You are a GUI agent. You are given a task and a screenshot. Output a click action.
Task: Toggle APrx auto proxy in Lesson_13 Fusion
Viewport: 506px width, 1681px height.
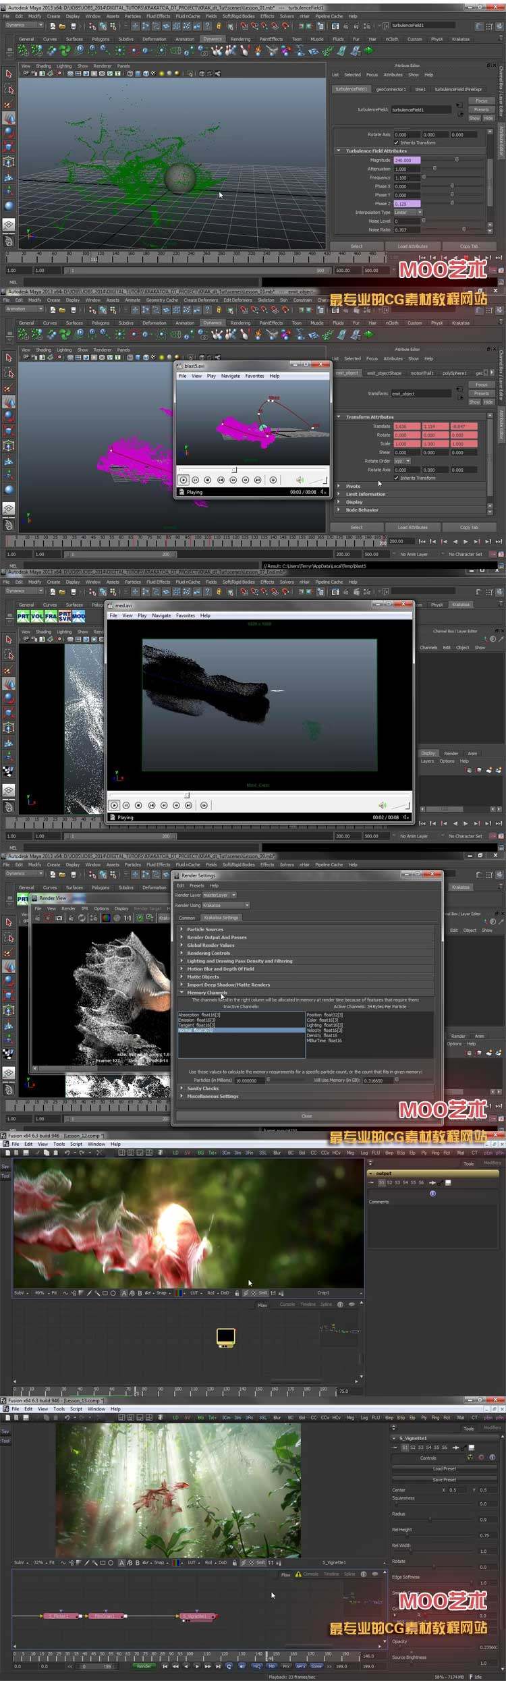pos(301,1666)
